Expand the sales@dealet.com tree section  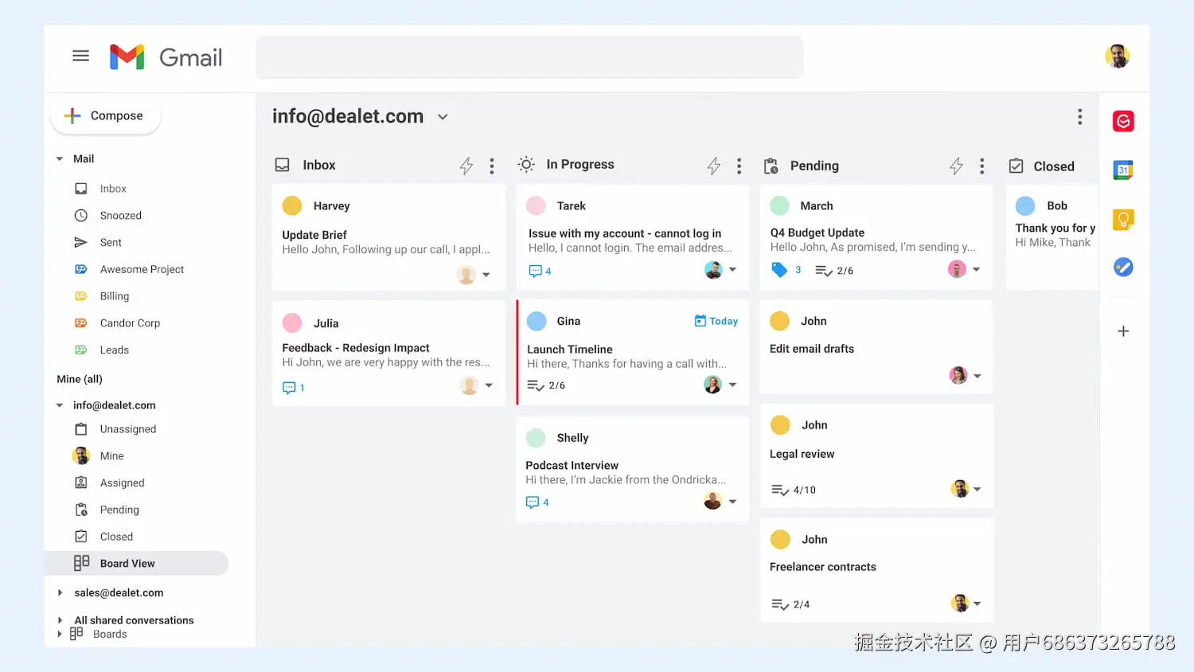(60, 592)
